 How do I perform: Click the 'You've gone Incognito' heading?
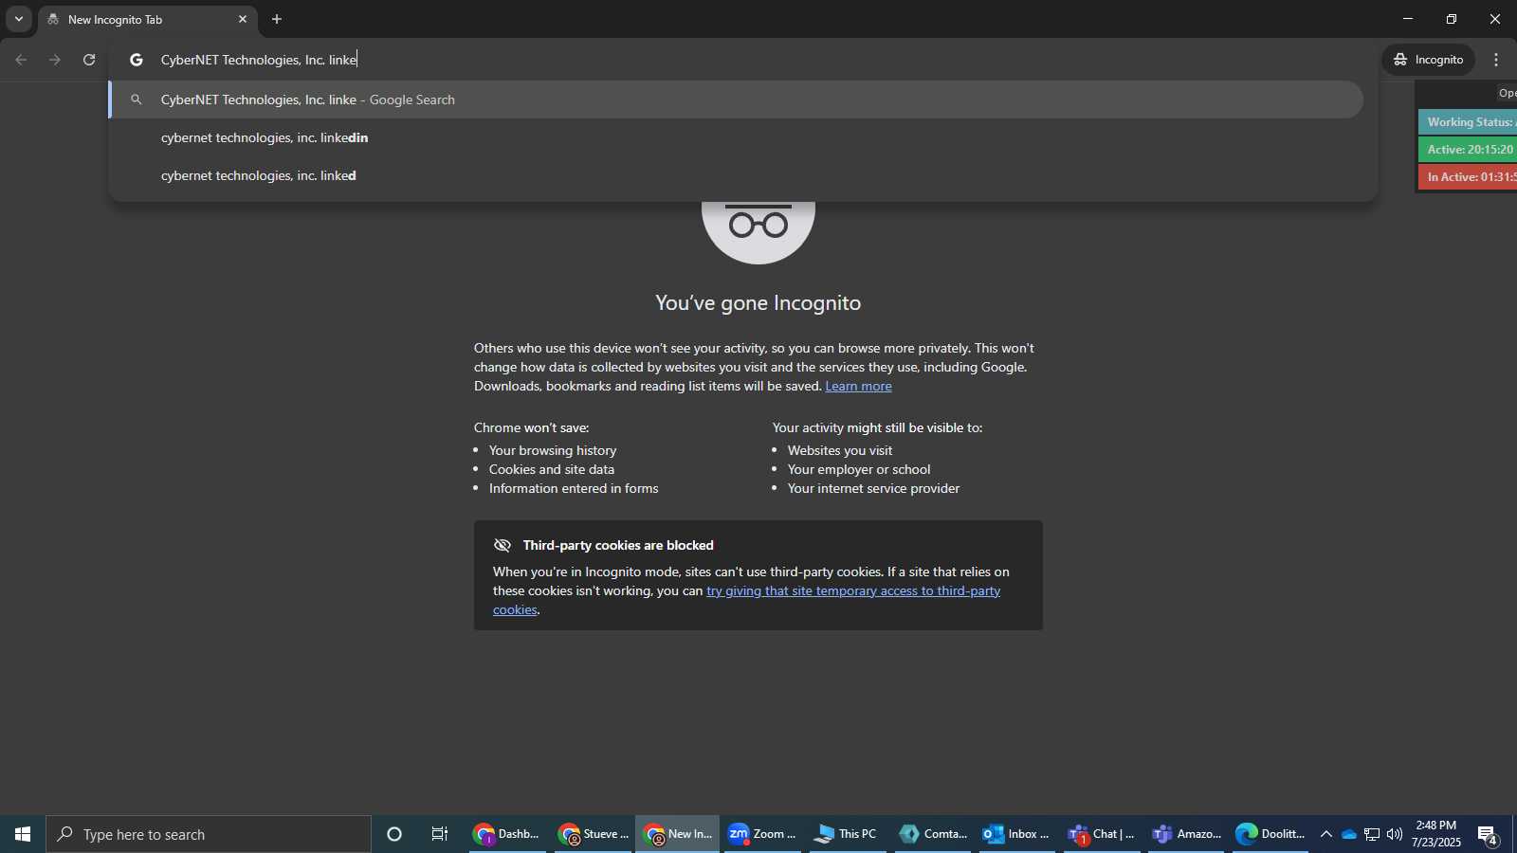(758, 302)
